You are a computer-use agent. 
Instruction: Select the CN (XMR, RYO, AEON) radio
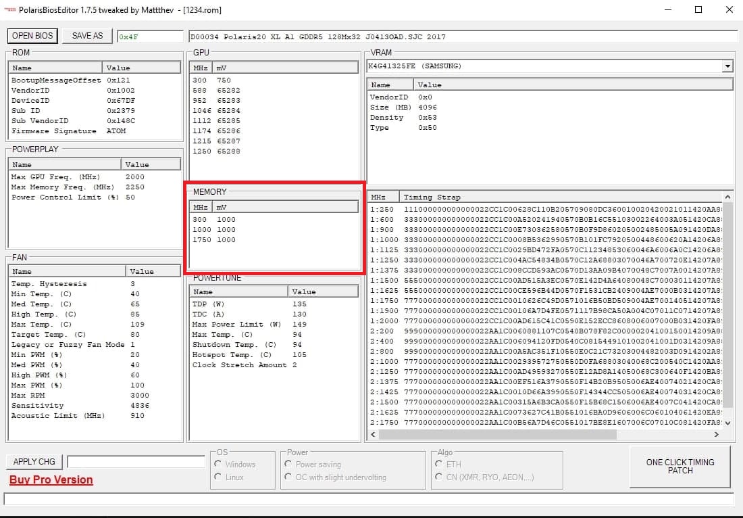coord(439,477)
